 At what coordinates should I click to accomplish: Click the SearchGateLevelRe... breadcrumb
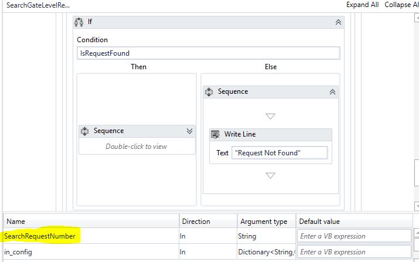pyautogui.click(x=38, y=5)
